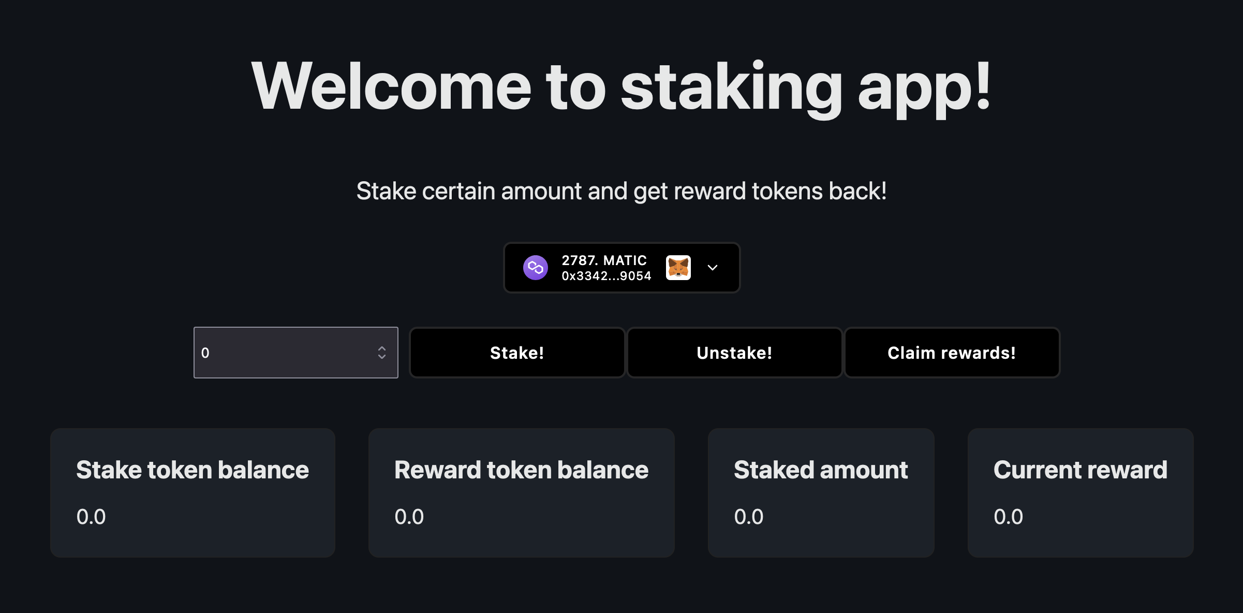The width and height of the screenshot is (1243, 613).
Task: Click the Welcome to staking app heading
Action: pos(621,89)
